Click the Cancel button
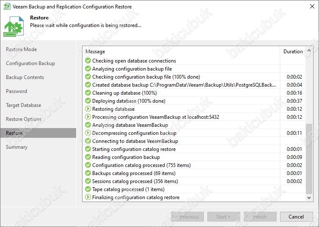Viewport: 319px width, 227px height. [297, 216]
